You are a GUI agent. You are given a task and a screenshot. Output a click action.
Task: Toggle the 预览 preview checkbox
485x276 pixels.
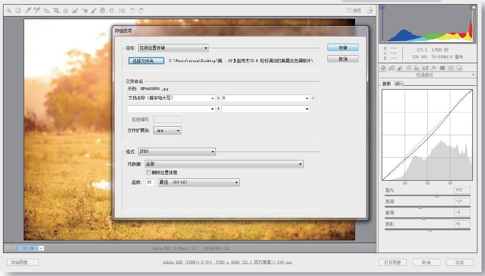tap(349, 11)
